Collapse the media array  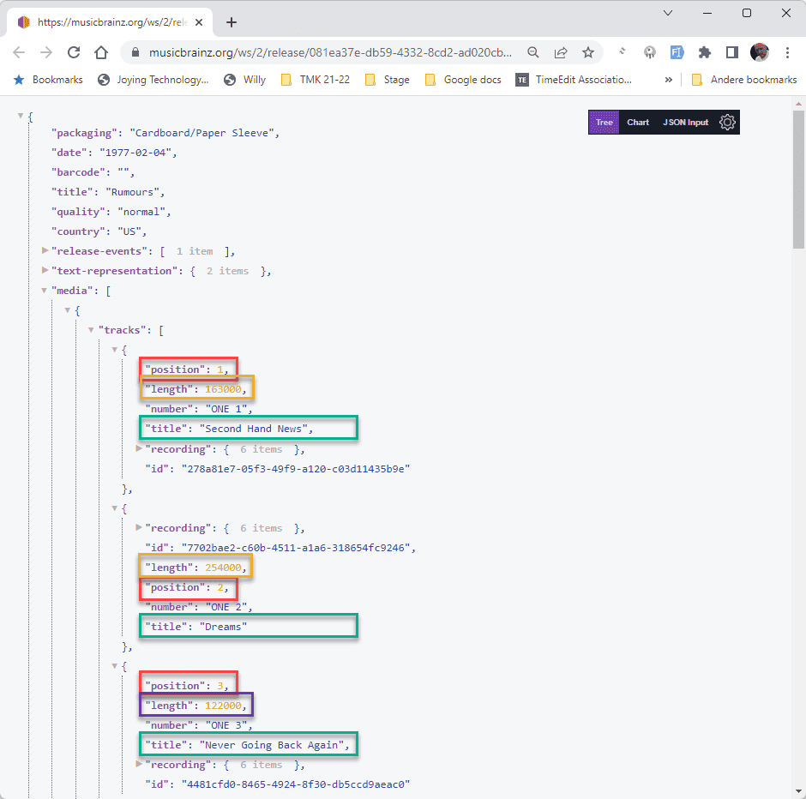point(45,291)
